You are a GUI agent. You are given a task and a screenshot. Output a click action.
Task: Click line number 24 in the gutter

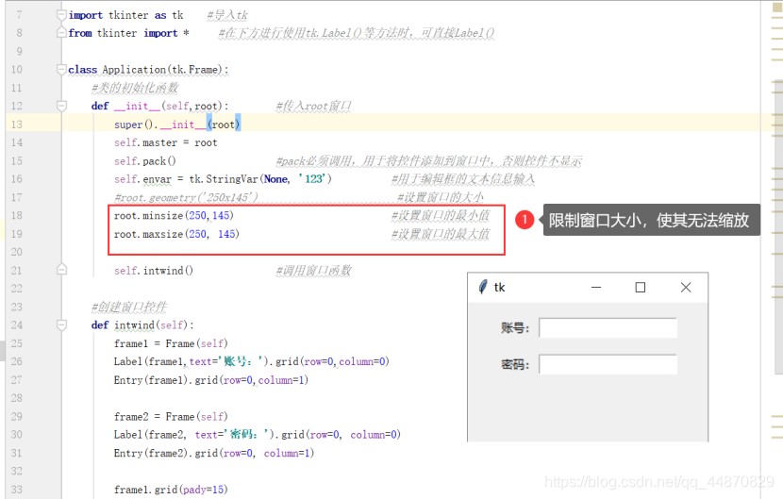click(x=16, y=325)
